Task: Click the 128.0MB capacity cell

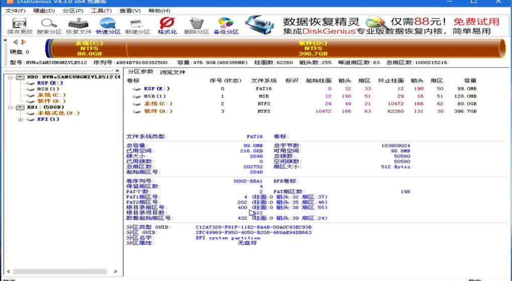Action: click(x=465, y=96)
